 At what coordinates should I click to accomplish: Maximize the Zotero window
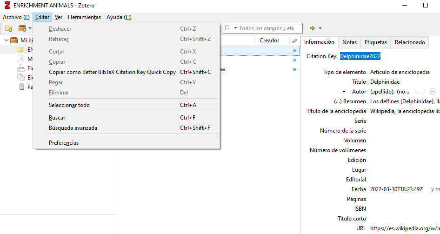pyautogui.click(x=426, y=5)
